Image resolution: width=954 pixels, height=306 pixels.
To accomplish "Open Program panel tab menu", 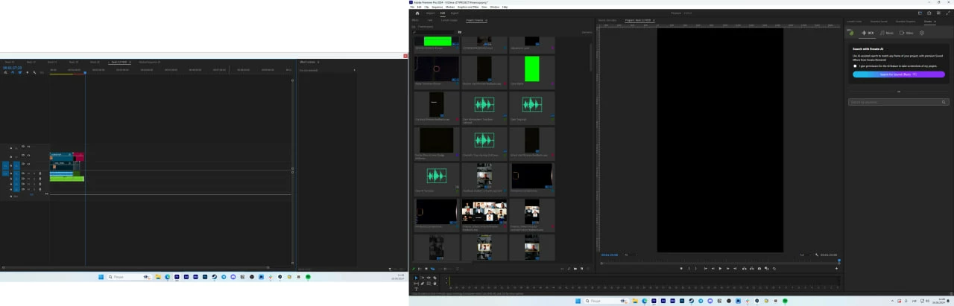I will (655, 20).
